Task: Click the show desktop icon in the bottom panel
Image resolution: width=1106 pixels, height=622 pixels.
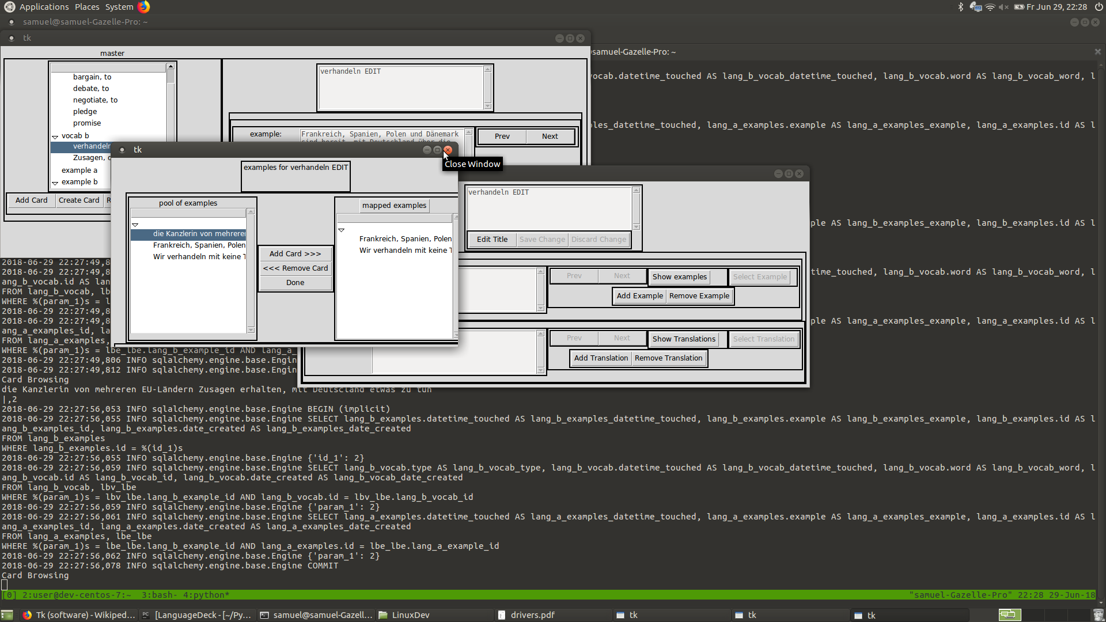Action: click(x=7, y=615)
